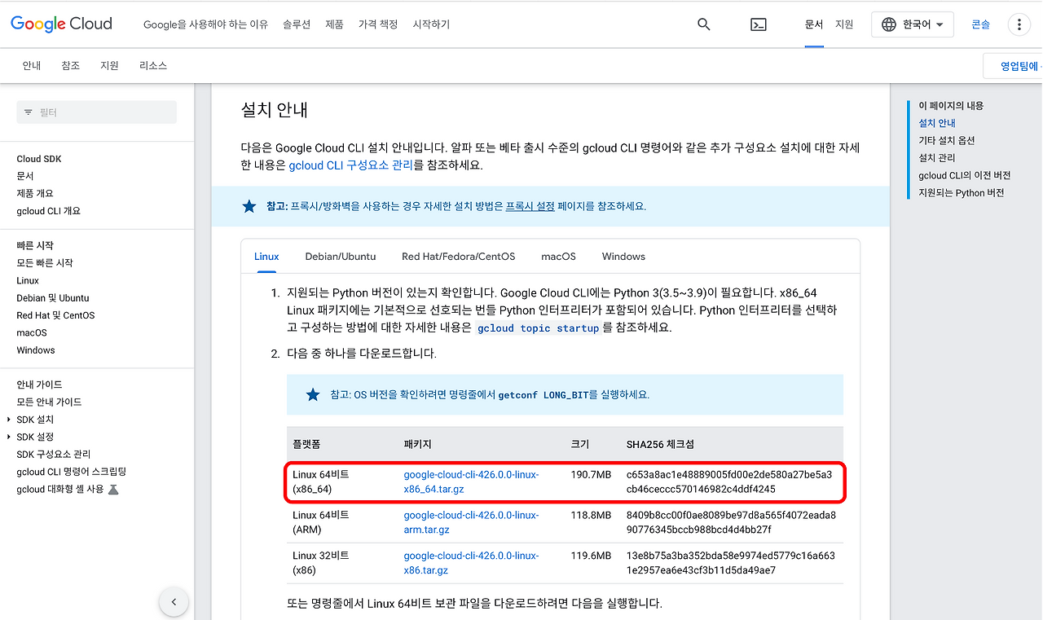
Task: Expand the SDK 설정 section
Action: click(34, 437)
